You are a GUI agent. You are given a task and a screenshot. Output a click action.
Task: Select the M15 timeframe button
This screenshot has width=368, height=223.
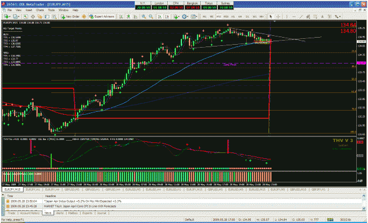219,16
